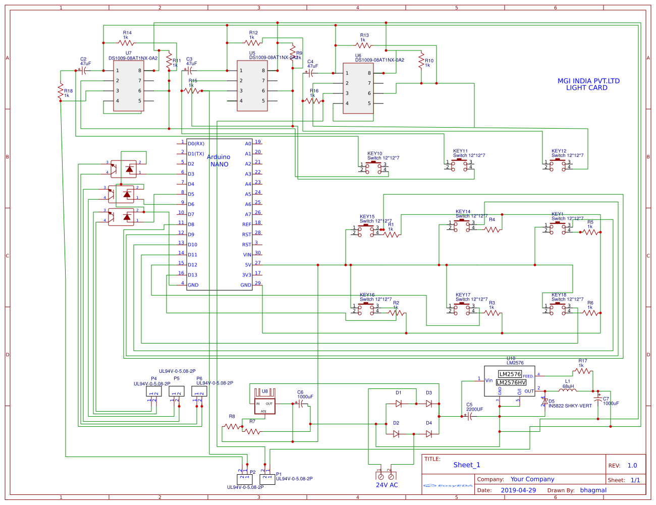Select the C5 2200UF capacitor symbol
The width and height of the screenshot is (656, 505).
[x=470, y=416]
